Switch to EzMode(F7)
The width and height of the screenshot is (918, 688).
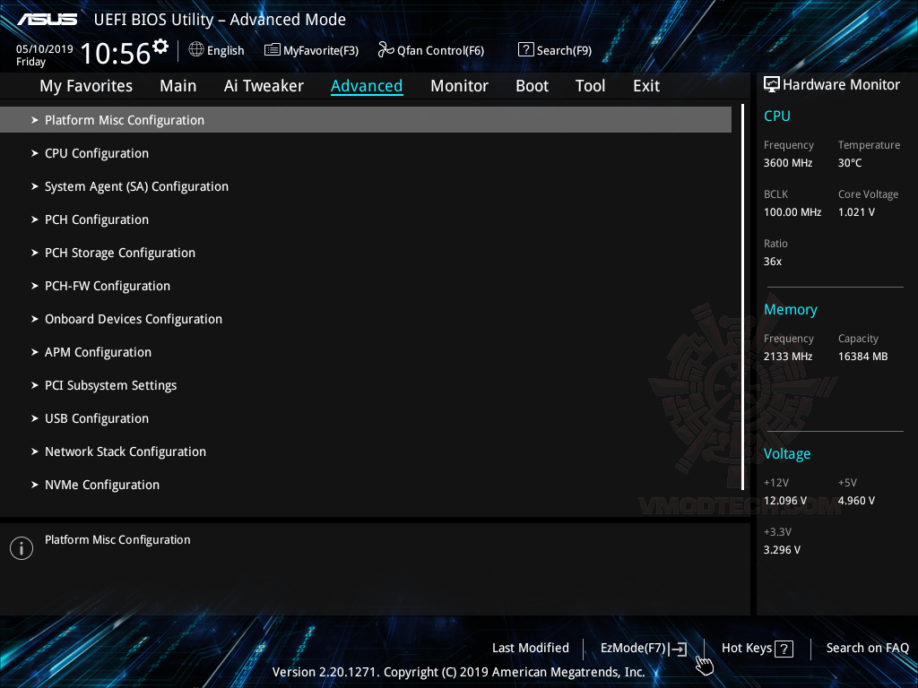click(634, 649)
